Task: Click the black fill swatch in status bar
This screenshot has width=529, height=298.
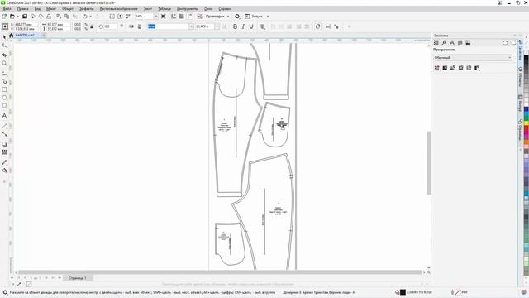Action: point(403,292)
